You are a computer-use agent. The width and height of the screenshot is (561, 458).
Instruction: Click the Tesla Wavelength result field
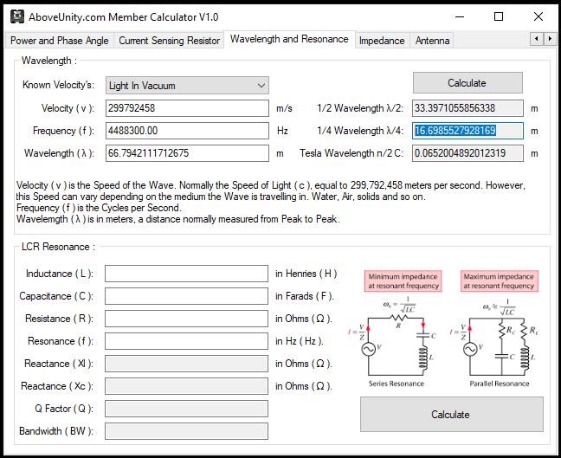click(x=467, y=153)
